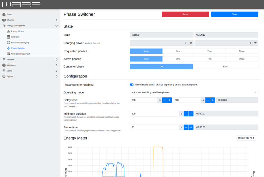Collapse the Energy Management section
Screen dimensions: 264x177
pyautogui.click(x=56, y=26)
